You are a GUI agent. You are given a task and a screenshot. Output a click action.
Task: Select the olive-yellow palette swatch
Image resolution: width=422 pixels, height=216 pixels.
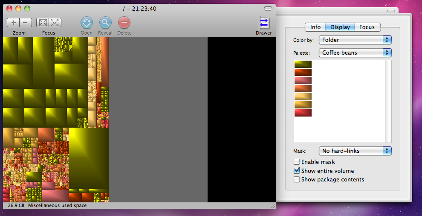[x=303, y=64]
